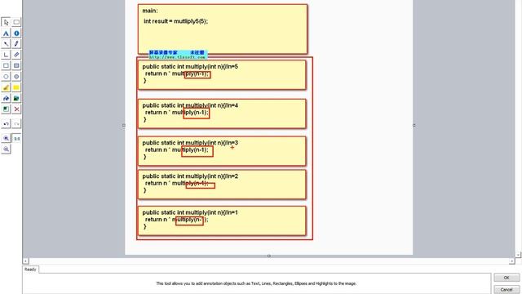Viewport: 522px width, 294px height.
Task: Select the blue numbered step marker tool
Action: 16,33
